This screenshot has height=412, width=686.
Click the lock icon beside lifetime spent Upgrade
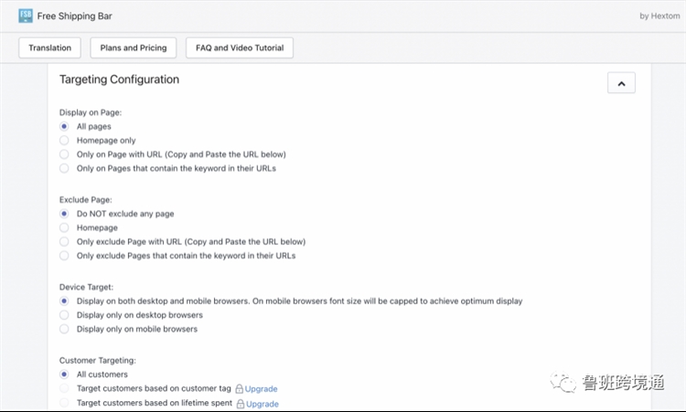pos(241,403)
